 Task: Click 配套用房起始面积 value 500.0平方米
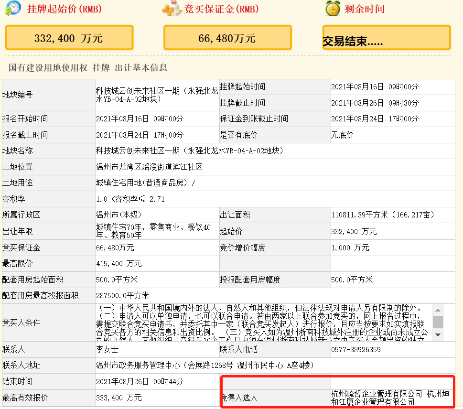[x=117, y=280]
